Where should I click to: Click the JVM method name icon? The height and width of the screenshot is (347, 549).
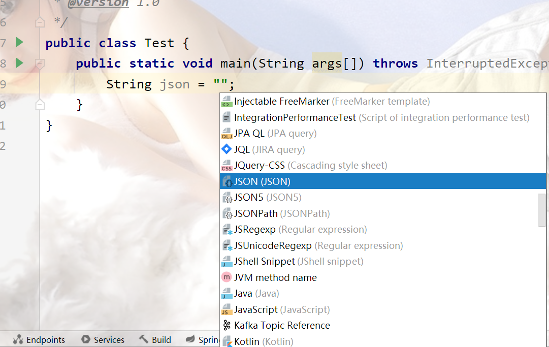[227, 277]
